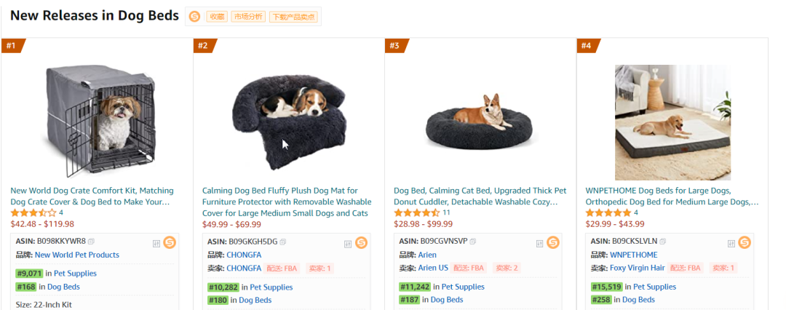
Task: Click 下载产品卖点 download button
Action: pyautogui.click(x=293, y=17)
